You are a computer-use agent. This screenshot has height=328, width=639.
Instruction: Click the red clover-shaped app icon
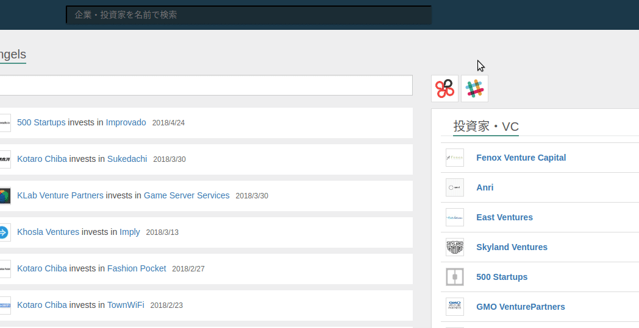point(444,88)
